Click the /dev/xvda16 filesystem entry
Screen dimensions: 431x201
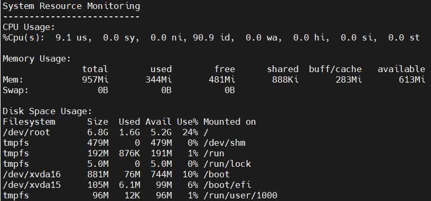(32, 175)
